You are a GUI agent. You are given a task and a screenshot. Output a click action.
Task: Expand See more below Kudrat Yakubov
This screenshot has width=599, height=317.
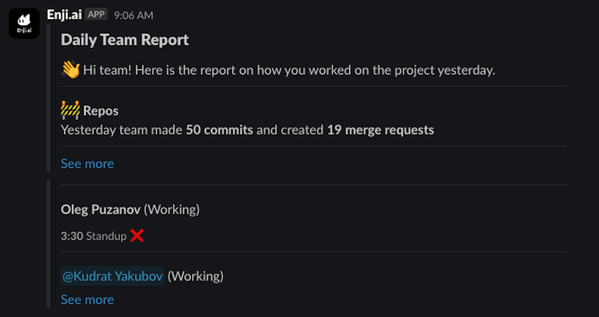coord(87,300)
